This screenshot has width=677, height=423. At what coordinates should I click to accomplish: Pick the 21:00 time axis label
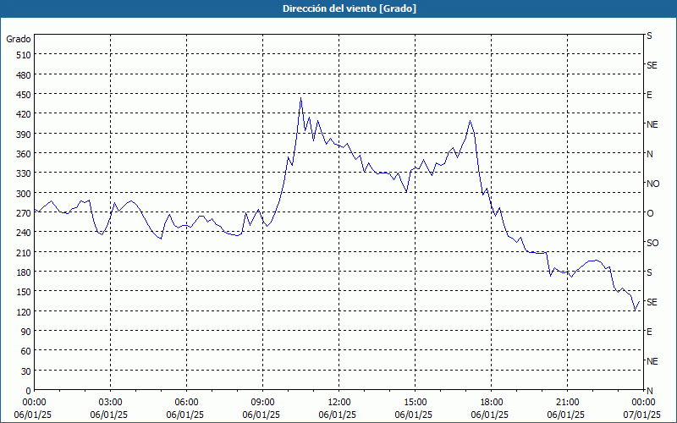tap(567, 403)
